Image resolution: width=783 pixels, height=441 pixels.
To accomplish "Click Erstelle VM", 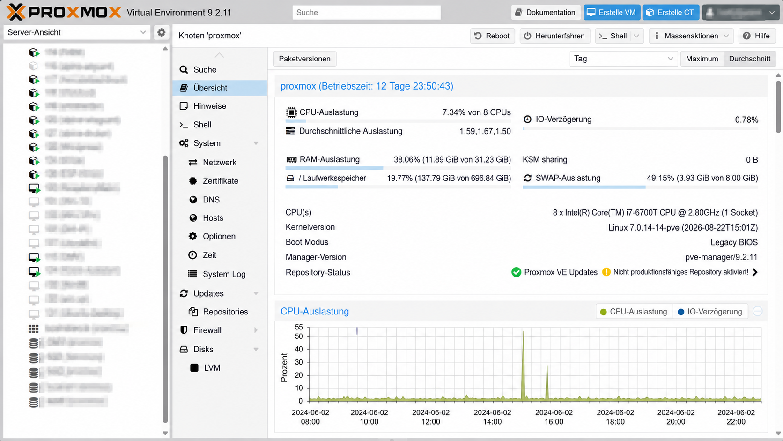I will 612,12.
